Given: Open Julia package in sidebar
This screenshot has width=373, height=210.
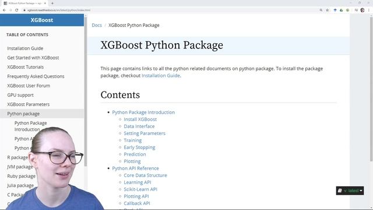Looking at the screenshot, I should 20,185.
